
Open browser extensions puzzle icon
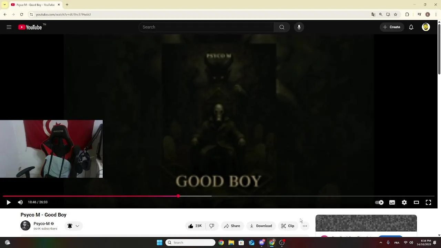407,14
